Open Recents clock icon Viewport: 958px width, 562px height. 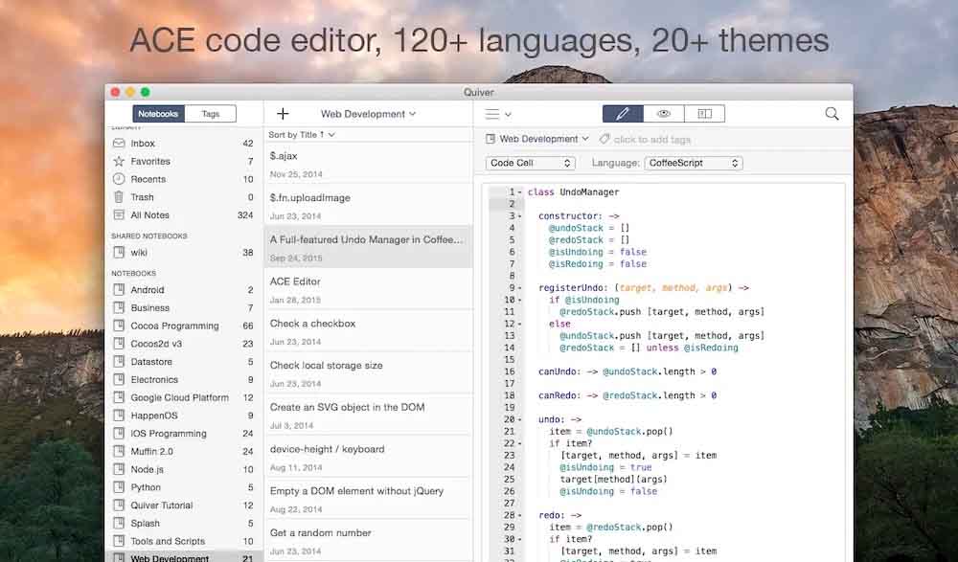click(x=119, y=179)
